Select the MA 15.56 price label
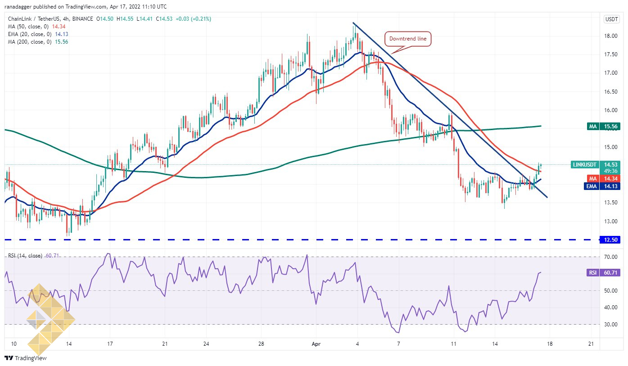 tap(604, 127)
